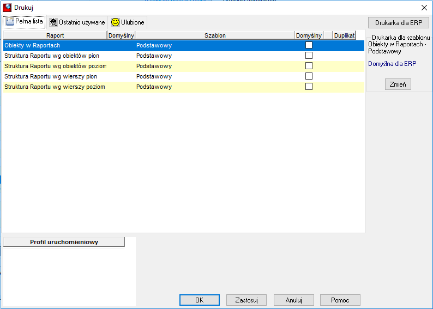433x309 pixels.
Task: Tick Domyślny checkbox for Struktura Raportu wg obiektów poziom
Action: point(309,65)
